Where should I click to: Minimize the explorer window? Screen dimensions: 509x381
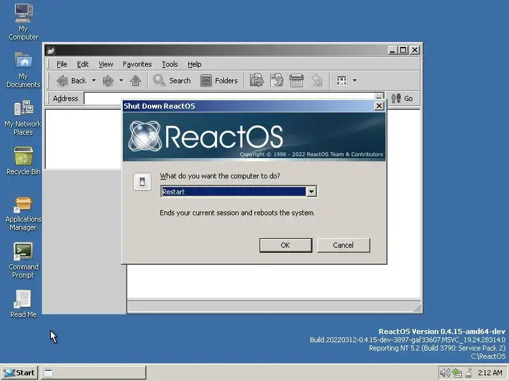click(393, 50)
